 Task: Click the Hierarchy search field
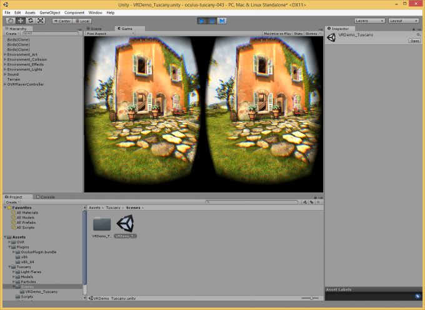point(51,33)
